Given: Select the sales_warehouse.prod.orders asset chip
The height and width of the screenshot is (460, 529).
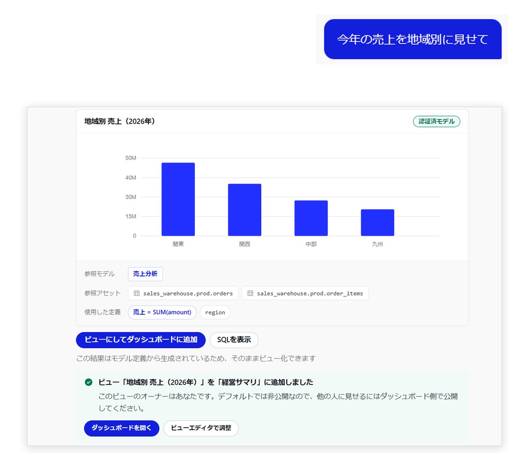Looking at the screenshot, I should 183,293.
